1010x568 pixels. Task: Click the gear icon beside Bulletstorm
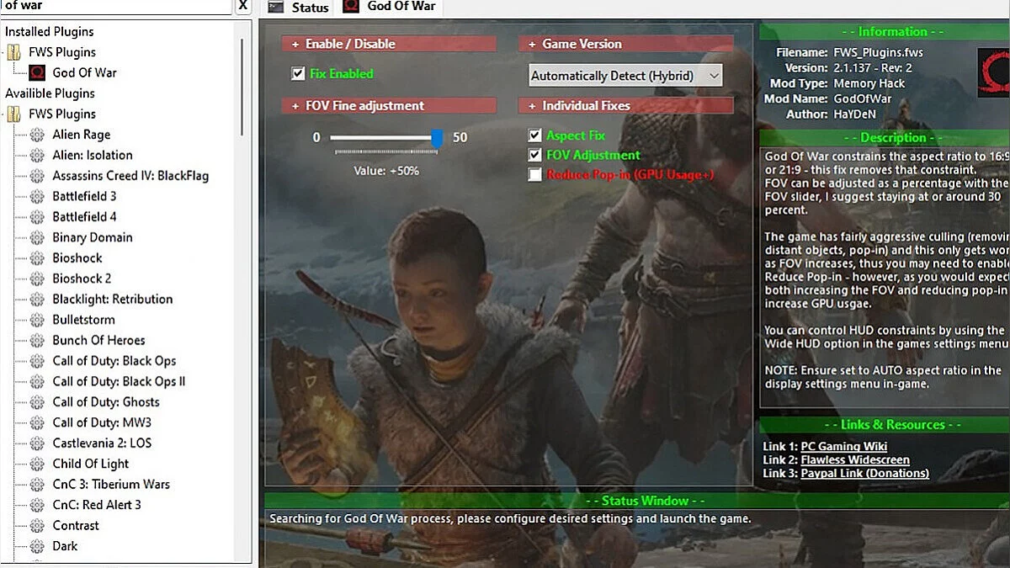[37, 320]
